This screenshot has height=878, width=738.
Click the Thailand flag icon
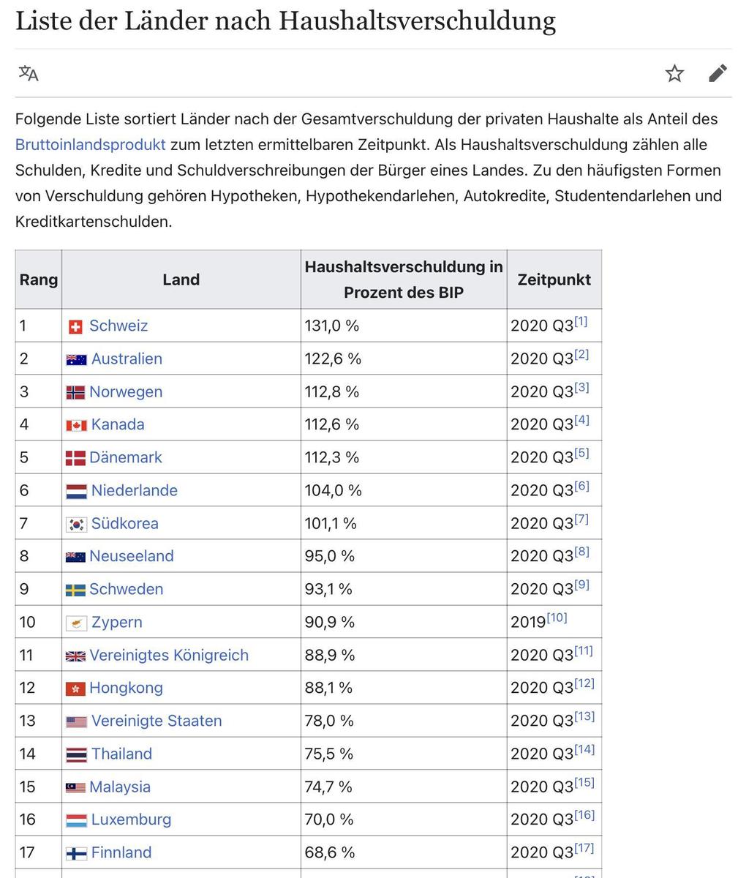76,754
